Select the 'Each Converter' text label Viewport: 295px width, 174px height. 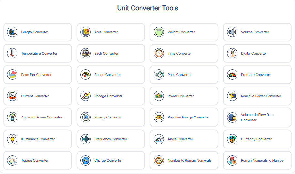[x=106, y=53]
